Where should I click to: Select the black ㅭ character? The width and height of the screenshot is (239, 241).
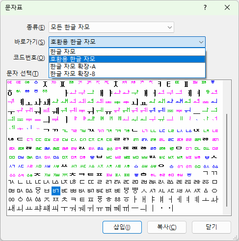tap(206, 182)
